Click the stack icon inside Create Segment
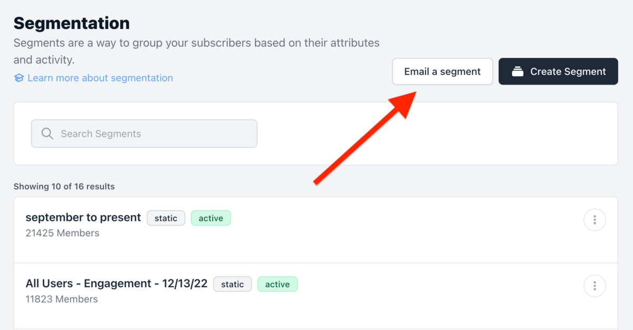The image size is (633, 330). point(517,72)
